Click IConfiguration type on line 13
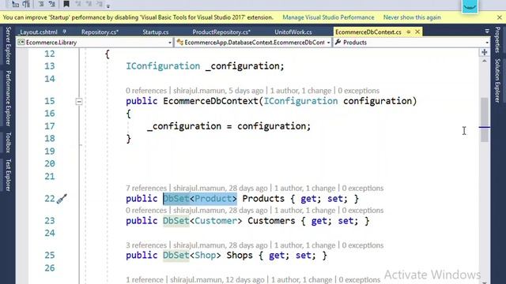The image size is (506, 284). coord(163,66)
